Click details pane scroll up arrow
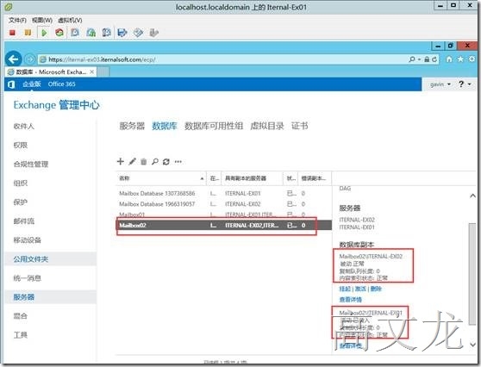 [472, 196]
